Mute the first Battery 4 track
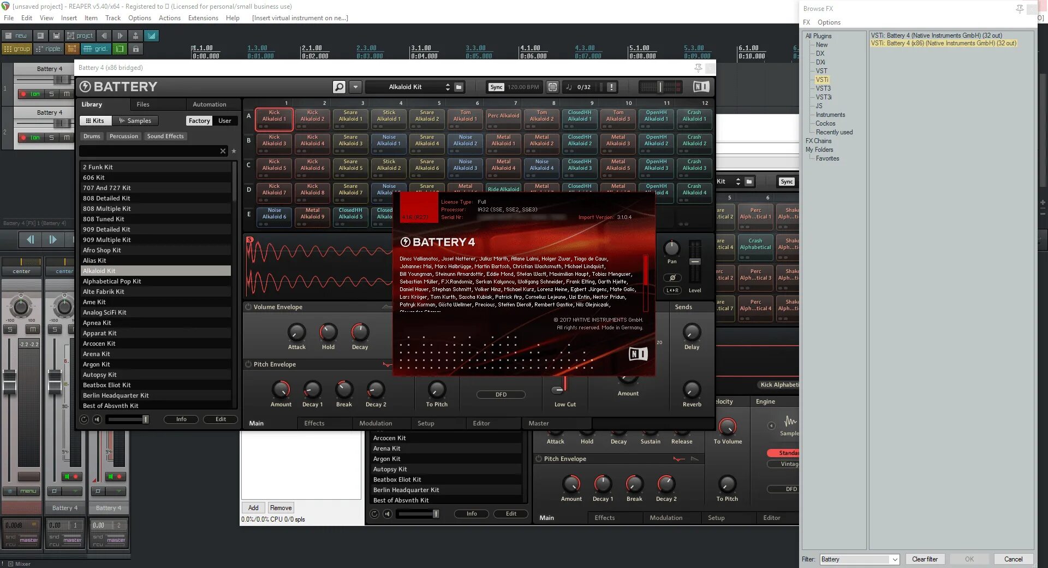The width and height of the screenshot is (1048, 568). (67, 94)
